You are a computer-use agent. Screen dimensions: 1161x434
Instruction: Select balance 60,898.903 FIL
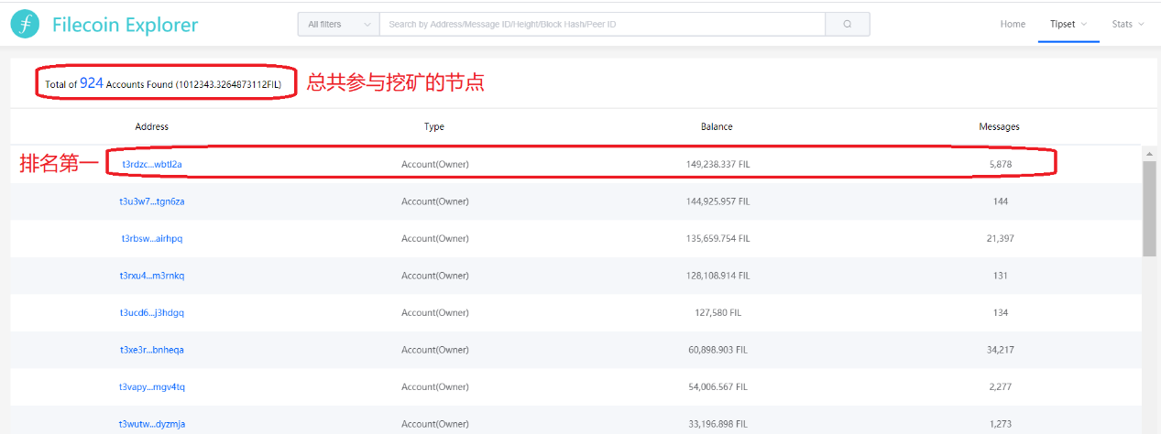[x=717, y=350]
